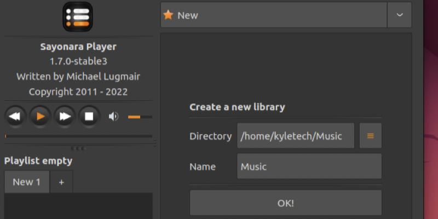This screenshot has height=219, width=438.
Task: Click the track seek progress bar
Action: click(x=78, y=136)
